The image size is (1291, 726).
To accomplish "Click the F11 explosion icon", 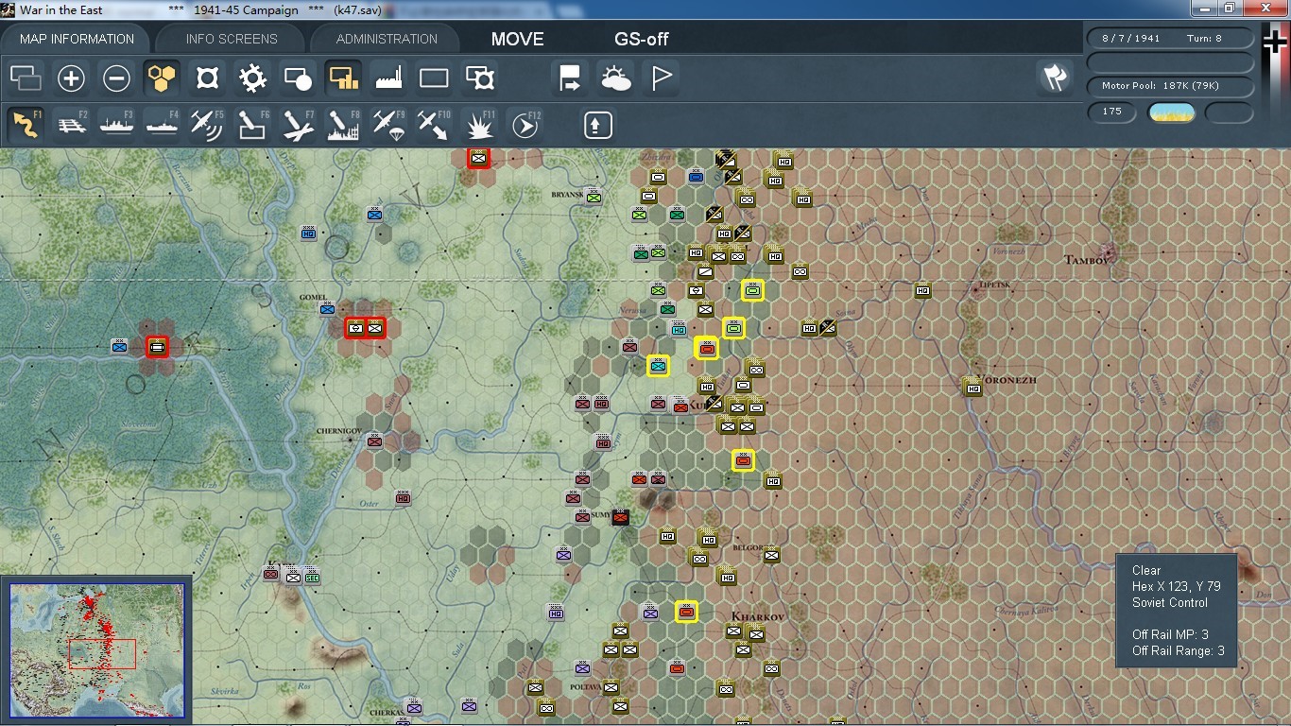I will (479, 125).
